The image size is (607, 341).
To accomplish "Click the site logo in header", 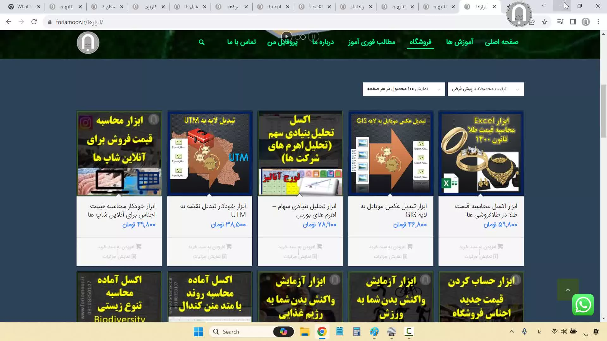I will point(88,43).
